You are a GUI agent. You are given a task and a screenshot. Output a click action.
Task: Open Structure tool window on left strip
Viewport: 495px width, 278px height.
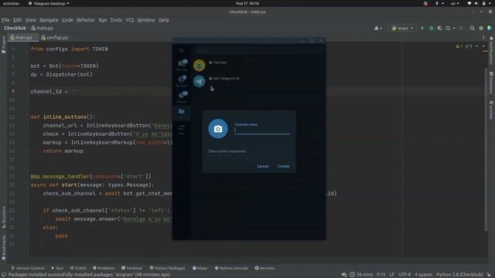(3, 217)
